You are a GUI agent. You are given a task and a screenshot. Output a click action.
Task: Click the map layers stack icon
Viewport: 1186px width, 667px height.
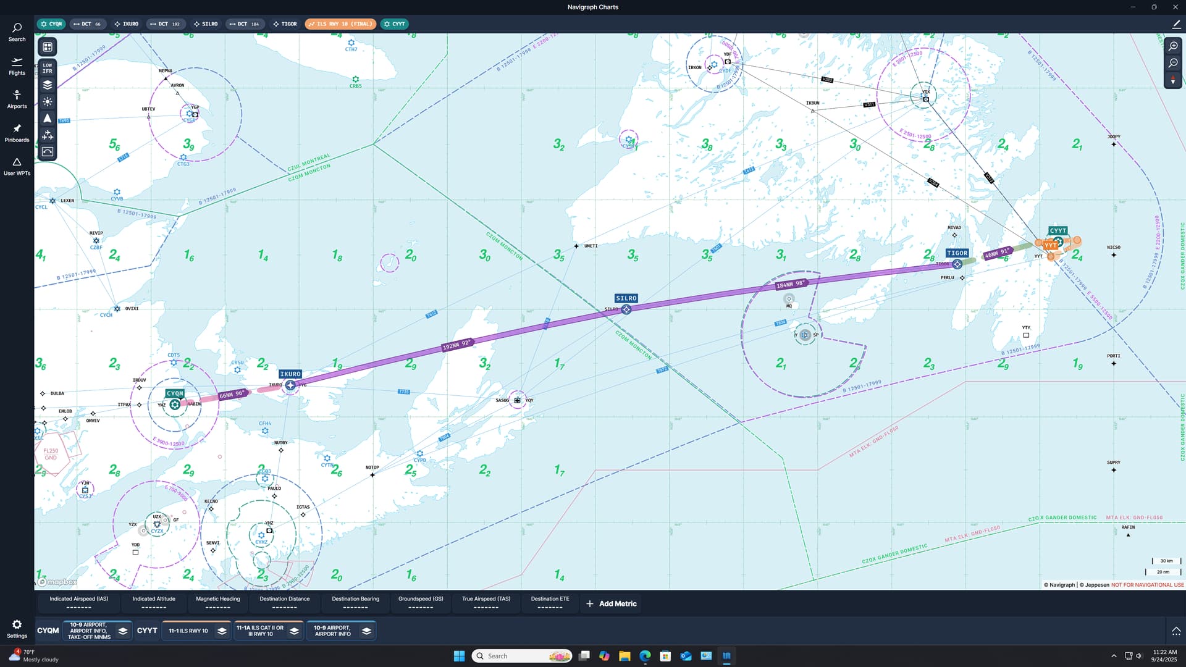[48, 85]
